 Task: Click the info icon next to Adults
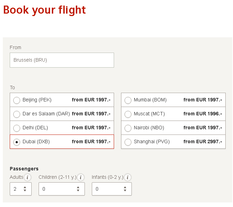pos(27,177)
